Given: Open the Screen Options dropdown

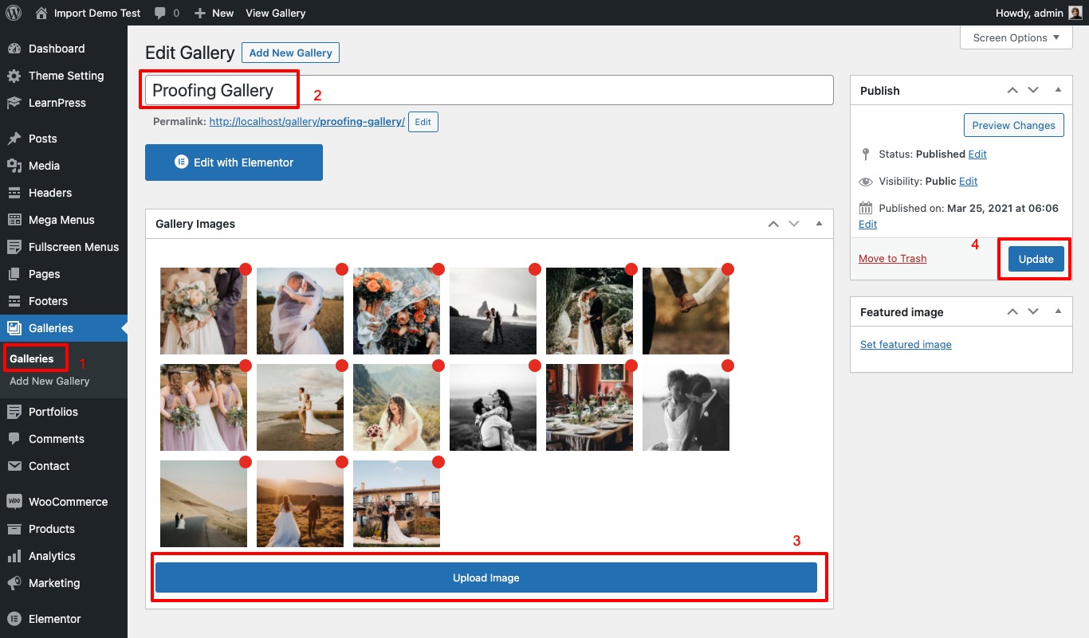Looking at the screenshot, I should [1015, 37].
